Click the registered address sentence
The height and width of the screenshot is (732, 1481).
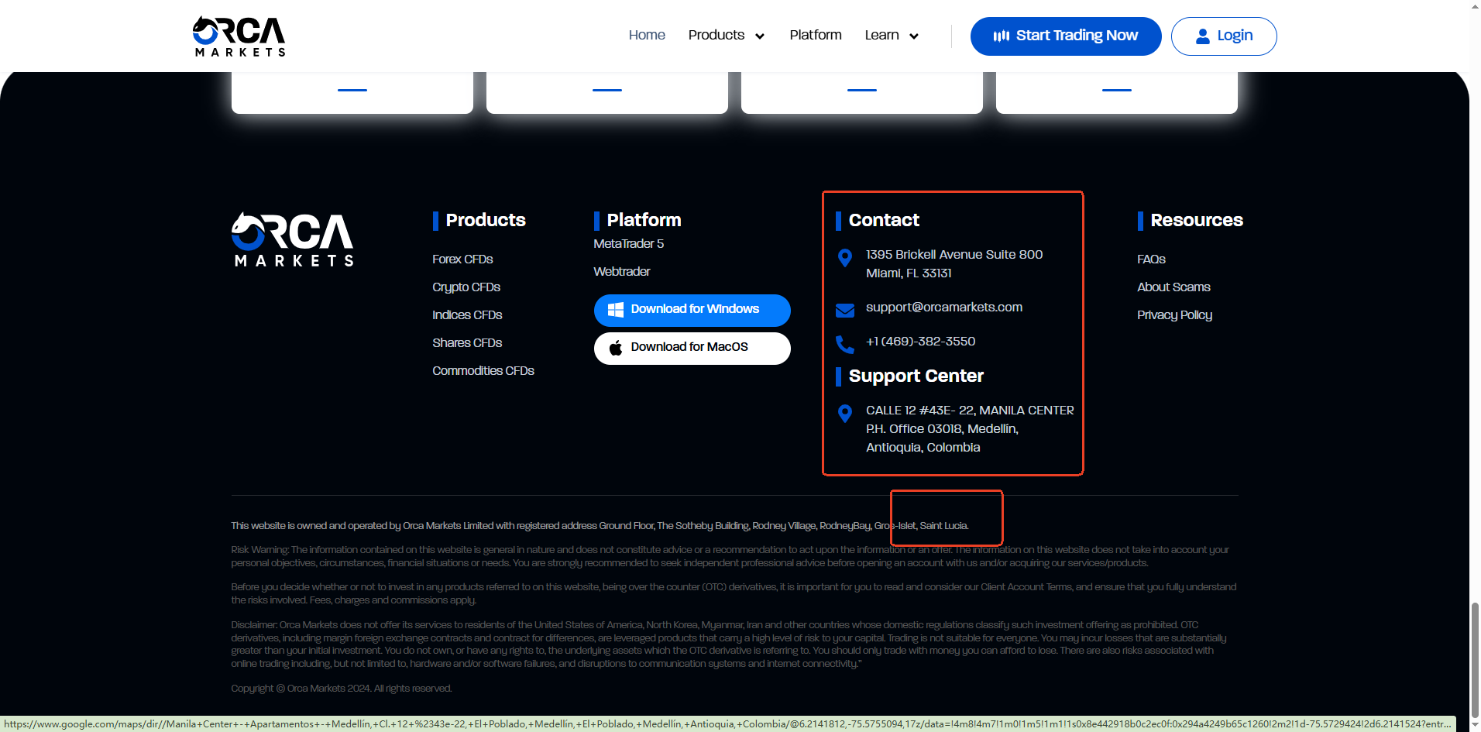(600, 526)
